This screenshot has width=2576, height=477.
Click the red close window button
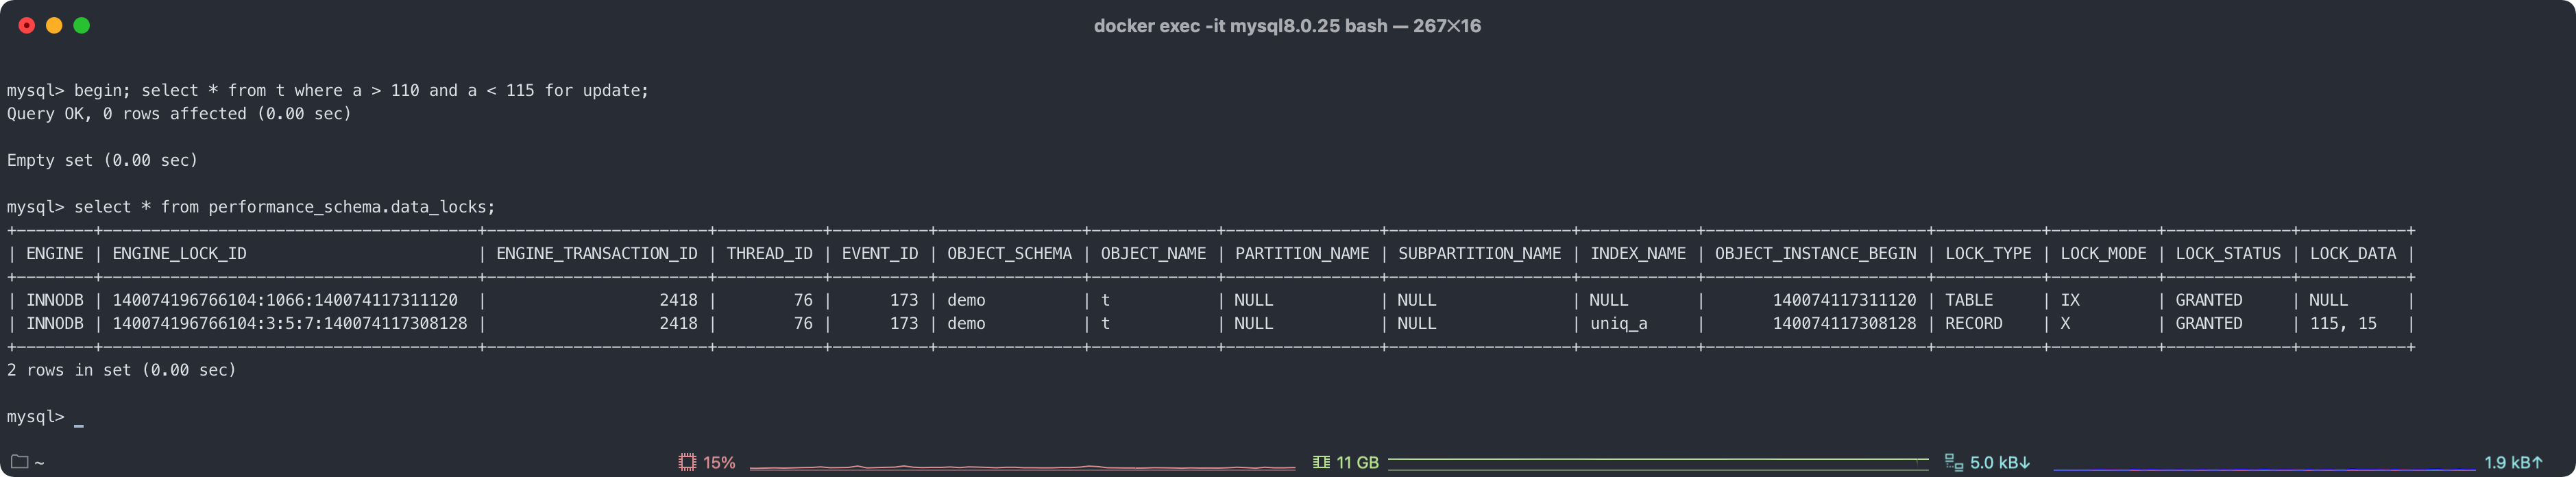coord(27,26)
